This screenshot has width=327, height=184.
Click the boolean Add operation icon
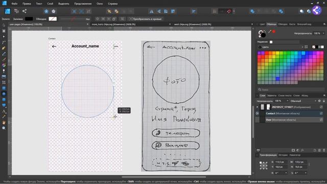pos(252,11)
